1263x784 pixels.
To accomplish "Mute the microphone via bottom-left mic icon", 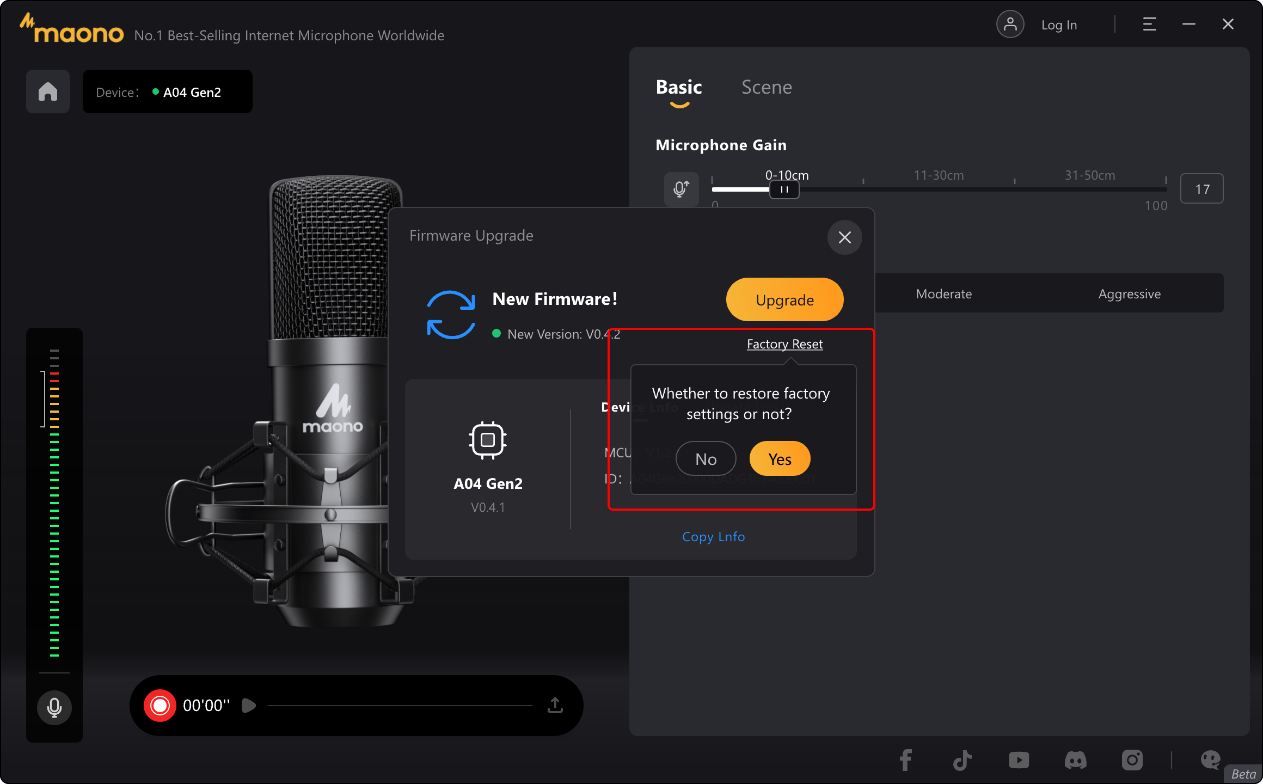I will point(54,708).
